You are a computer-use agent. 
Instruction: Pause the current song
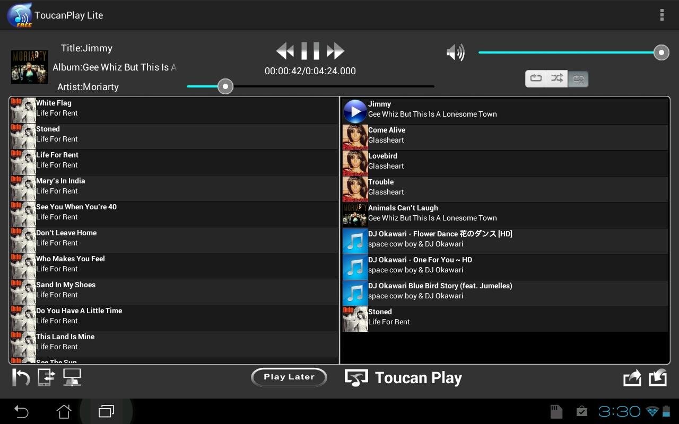310,51
